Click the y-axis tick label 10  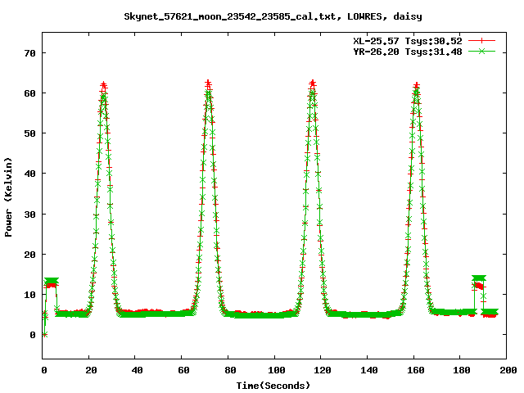tap(29, 295)
